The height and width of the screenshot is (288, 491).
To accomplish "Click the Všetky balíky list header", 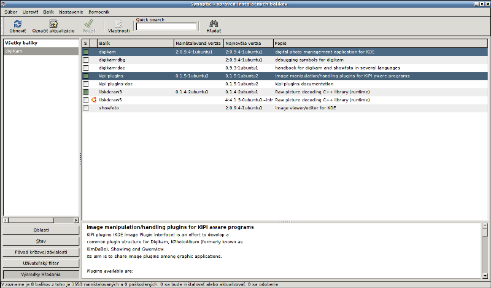I will tap(41, 43).
